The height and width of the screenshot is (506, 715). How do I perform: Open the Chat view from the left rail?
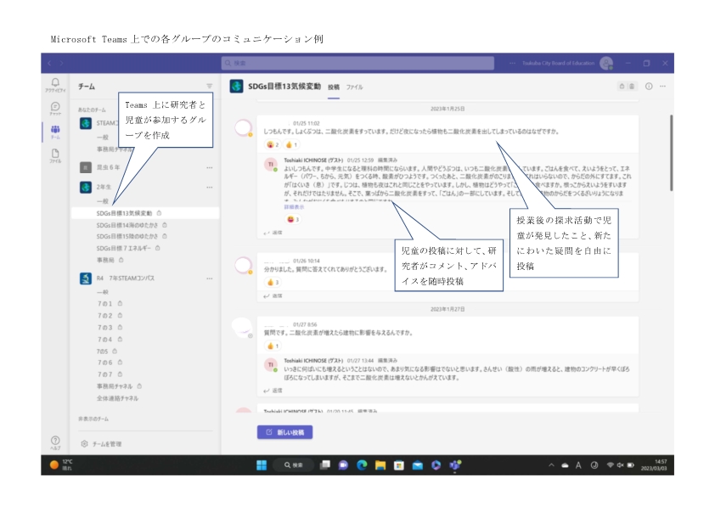55,109
